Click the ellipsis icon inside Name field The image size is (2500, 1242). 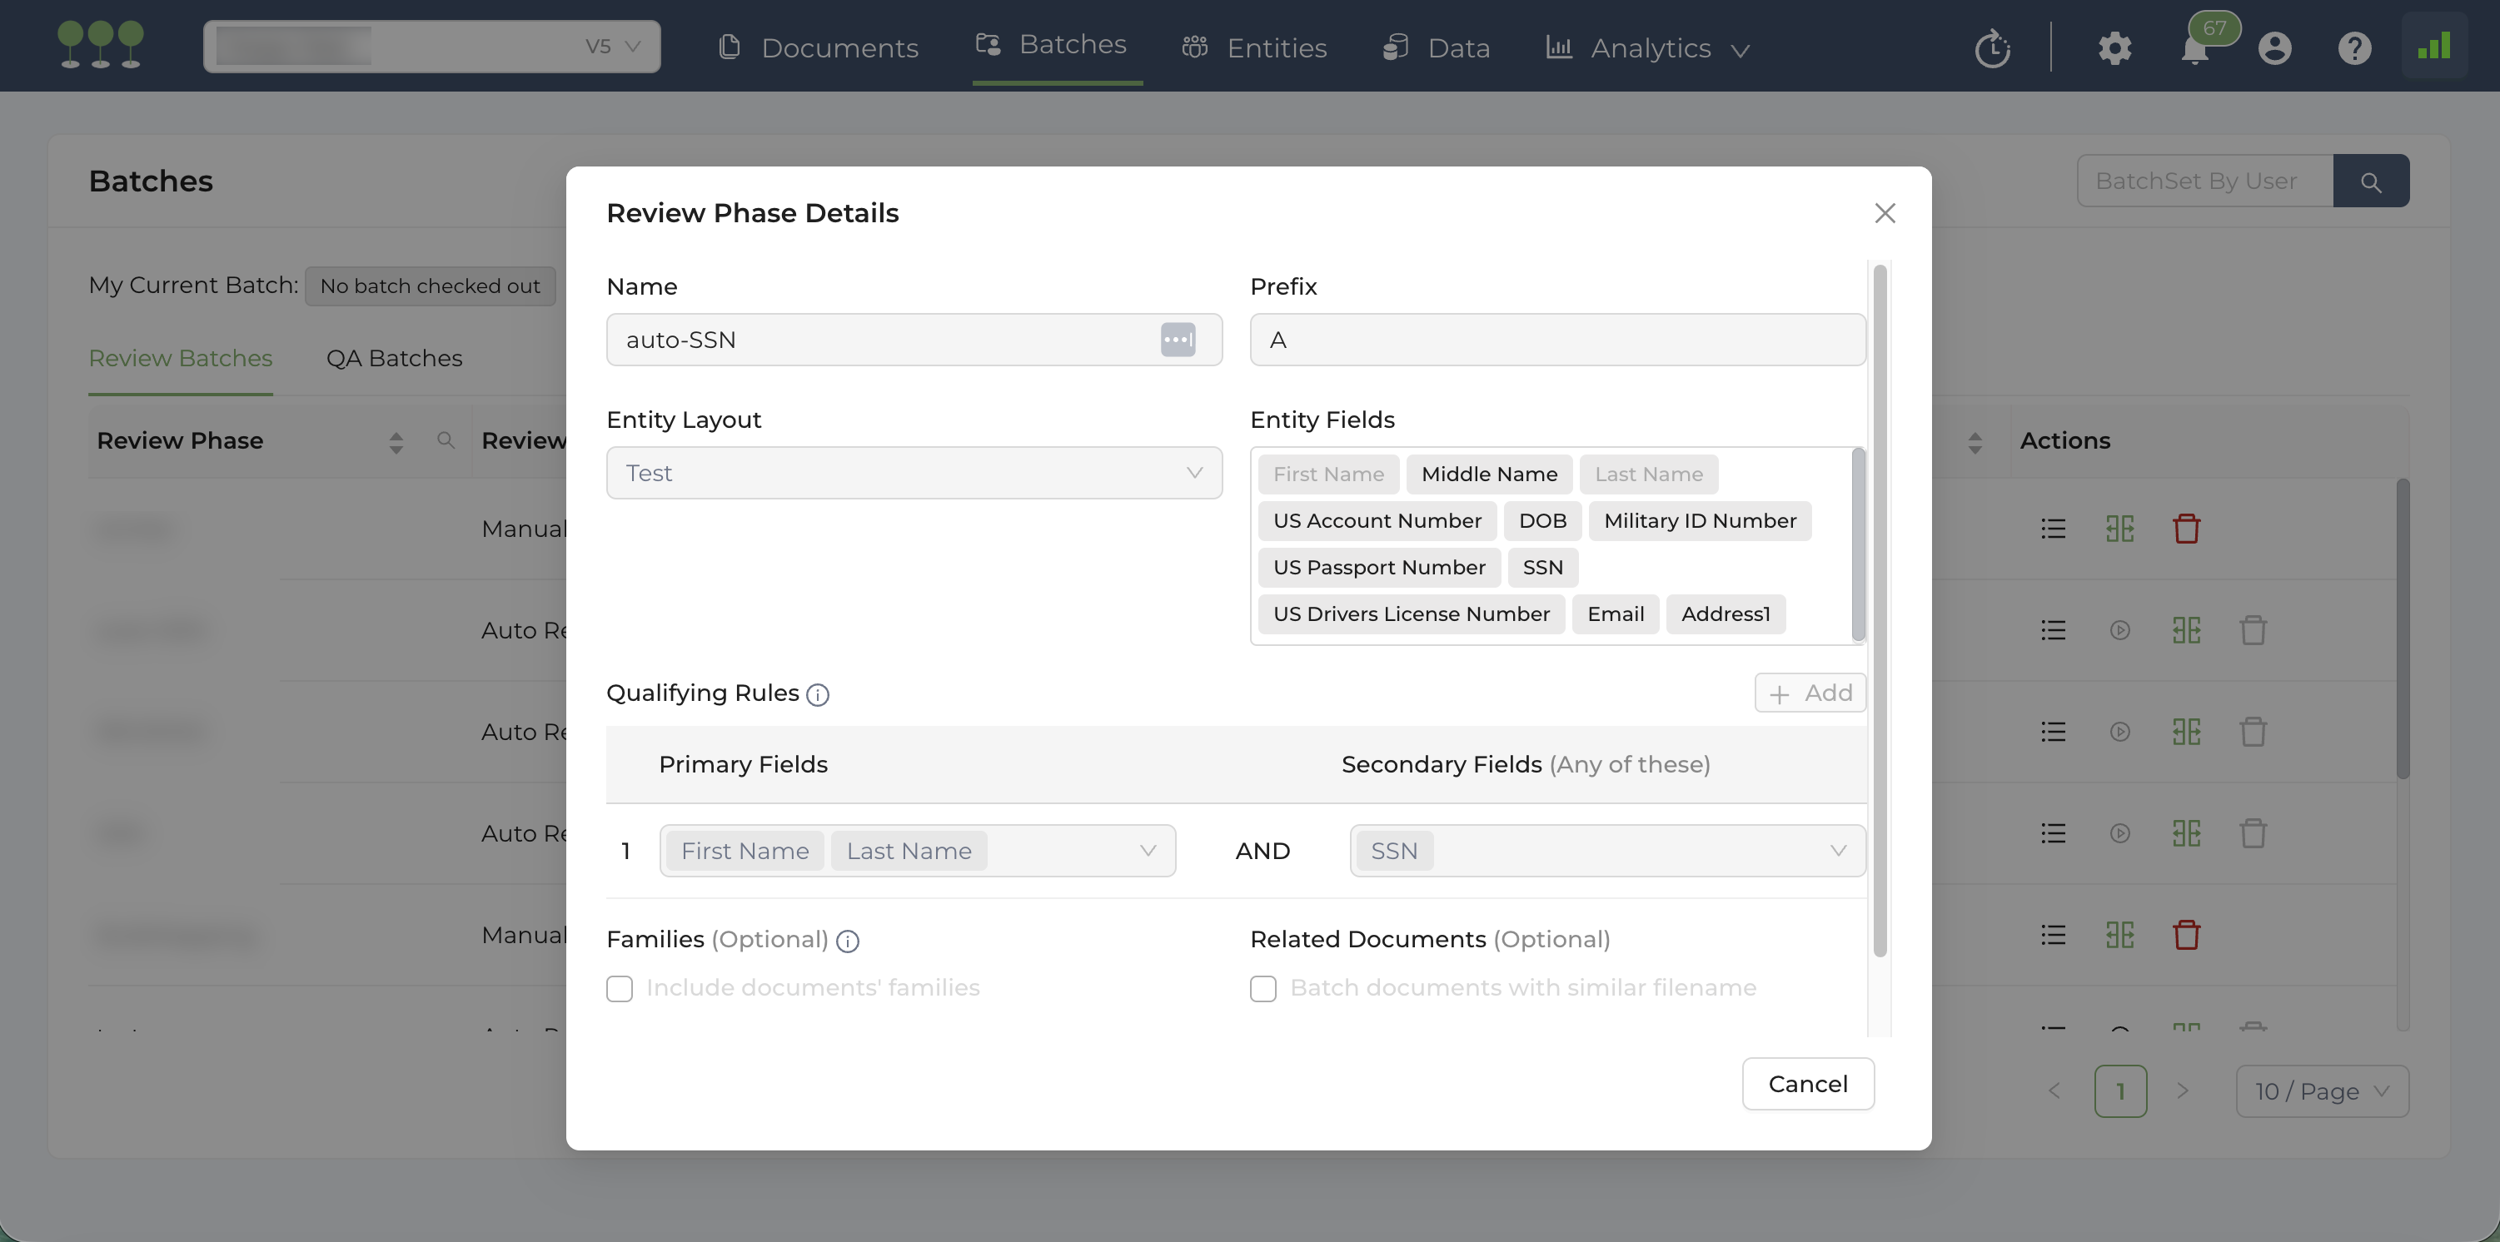[x=1178, y=340]
